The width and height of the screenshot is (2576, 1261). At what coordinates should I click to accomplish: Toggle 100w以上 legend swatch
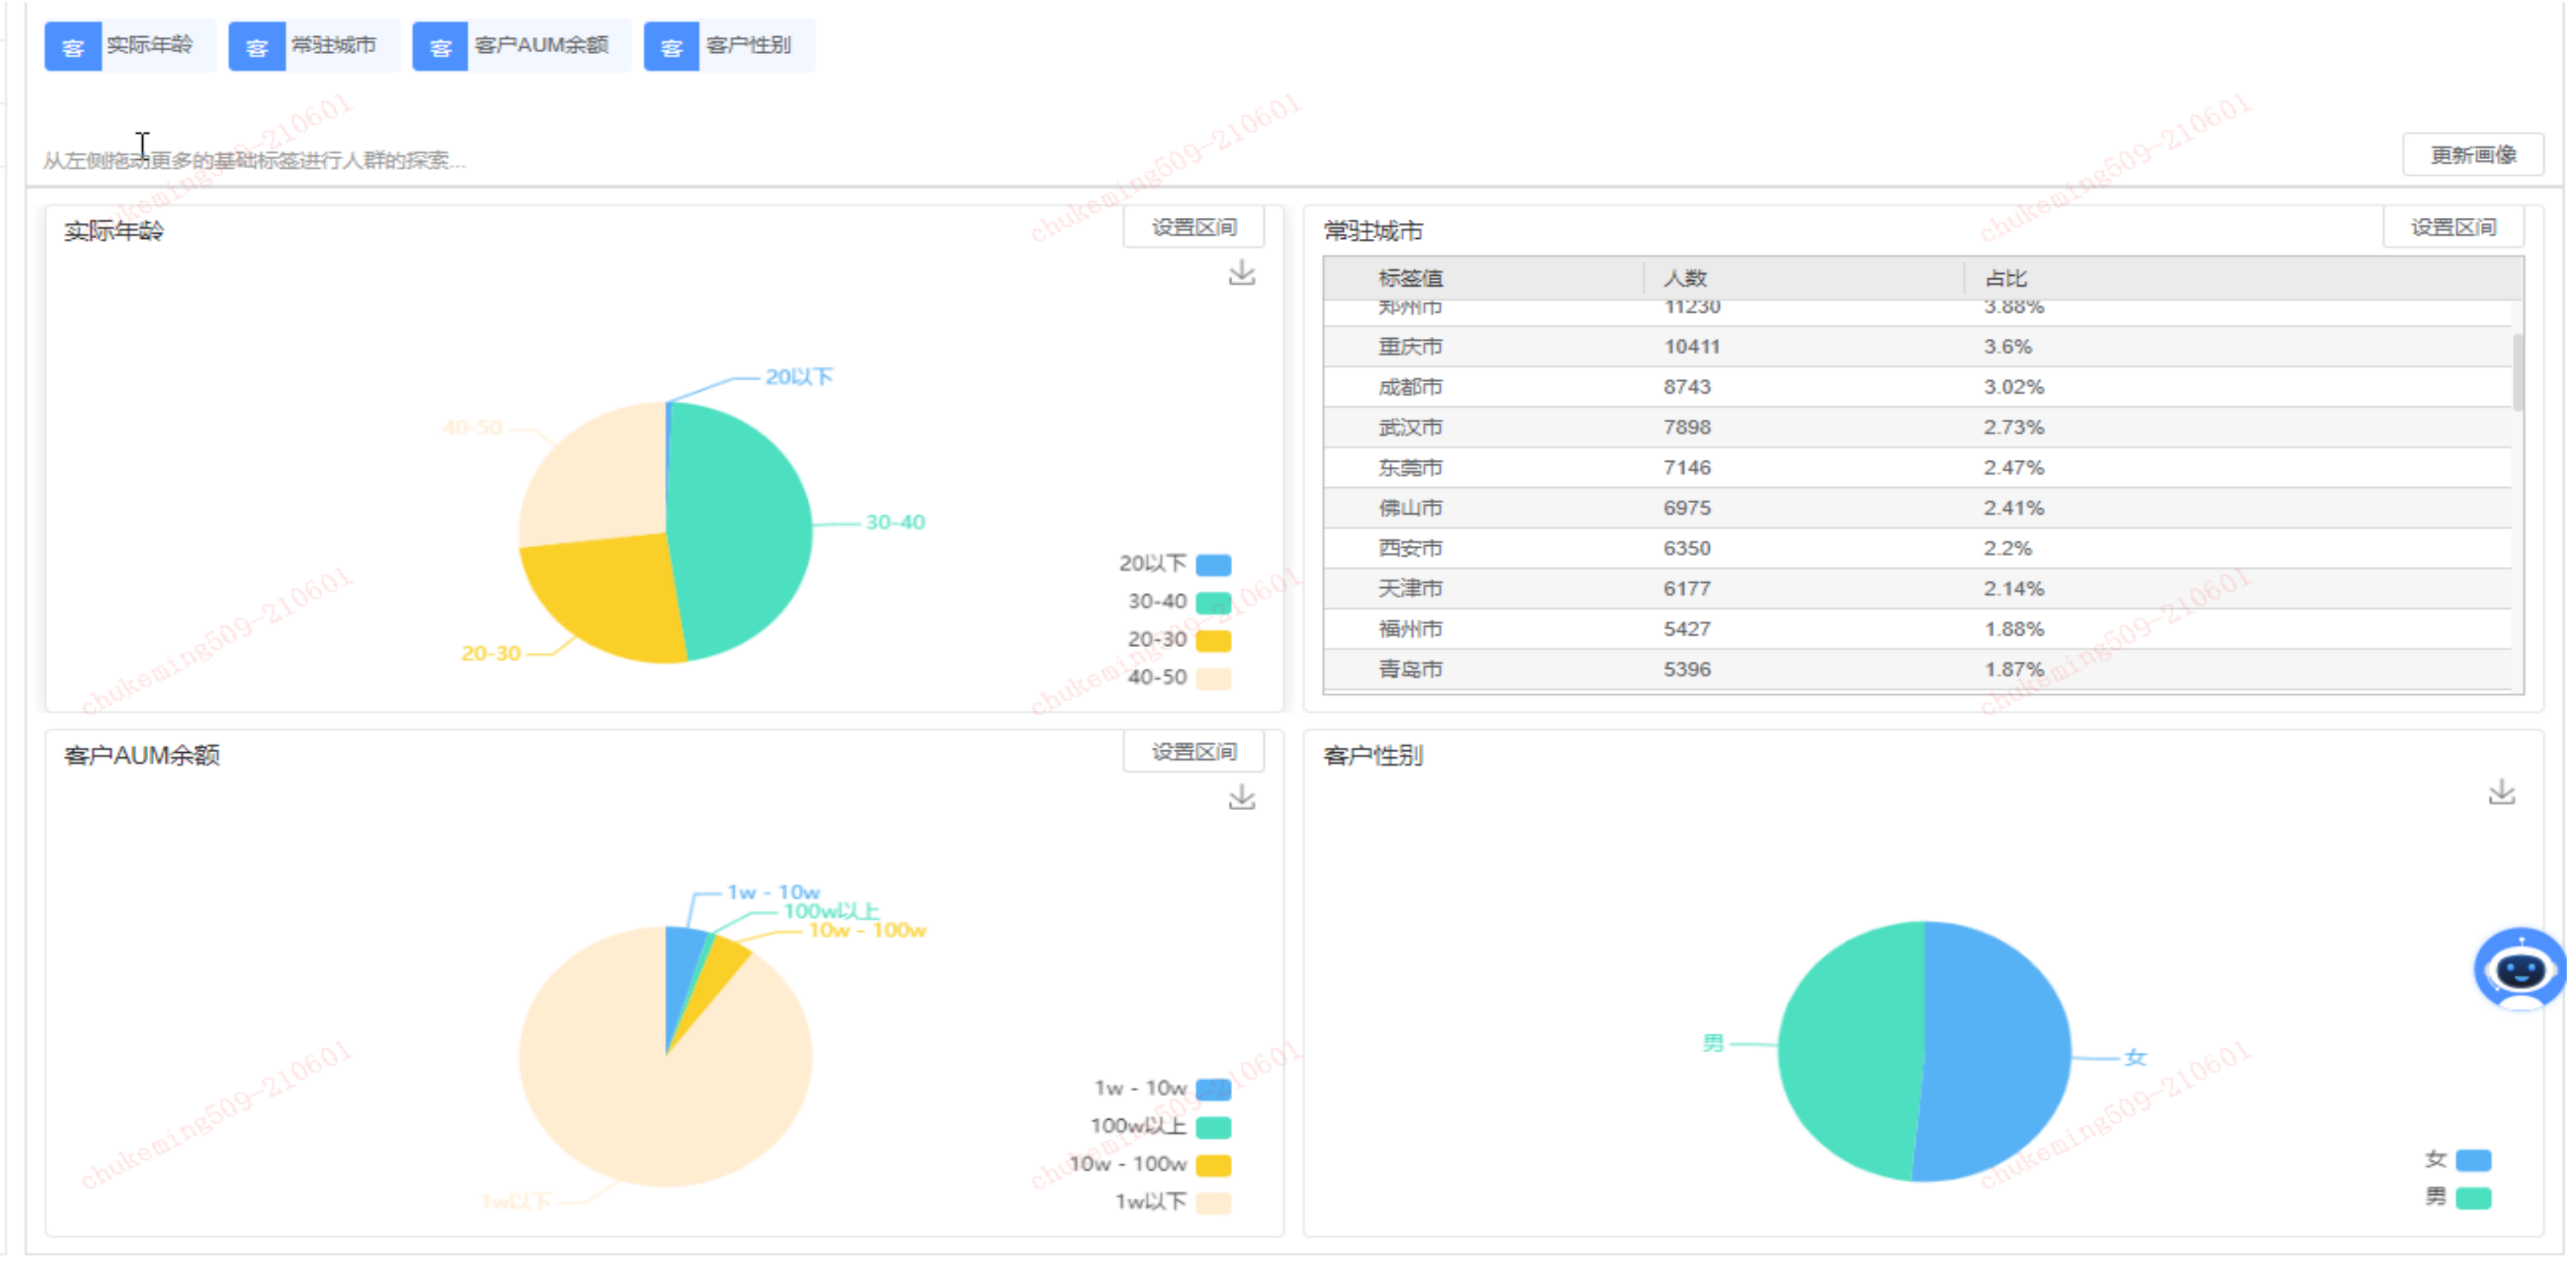pyautogui.click(x=1213, y=1127)
